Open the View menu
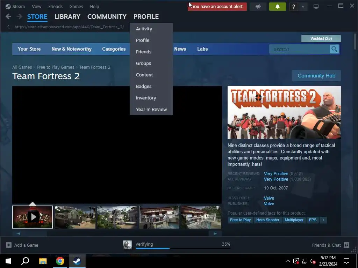 36,6
